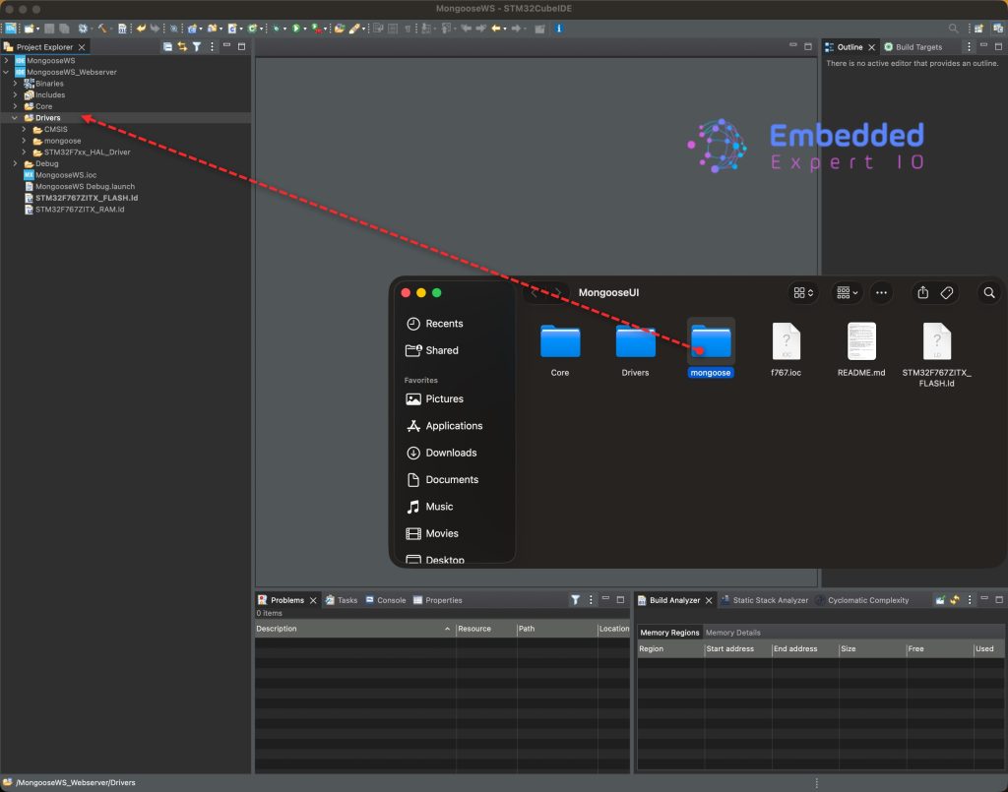Click the Build hammer icon in toolbar
This screenshot has height=792, width=1008.
pyautogui.click(x=101, y=29)
